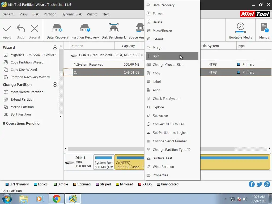Open Properties from context menu

(x=172, y=175)
